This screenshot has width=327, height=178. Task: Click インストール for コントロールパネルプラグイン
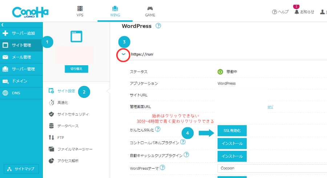pos(232,144)
